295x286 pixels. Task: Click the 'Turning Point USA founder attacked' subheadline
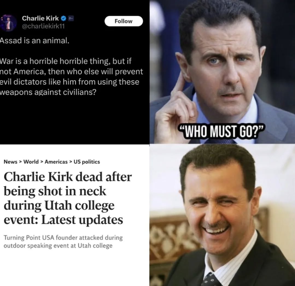click(x=63, y=242)
